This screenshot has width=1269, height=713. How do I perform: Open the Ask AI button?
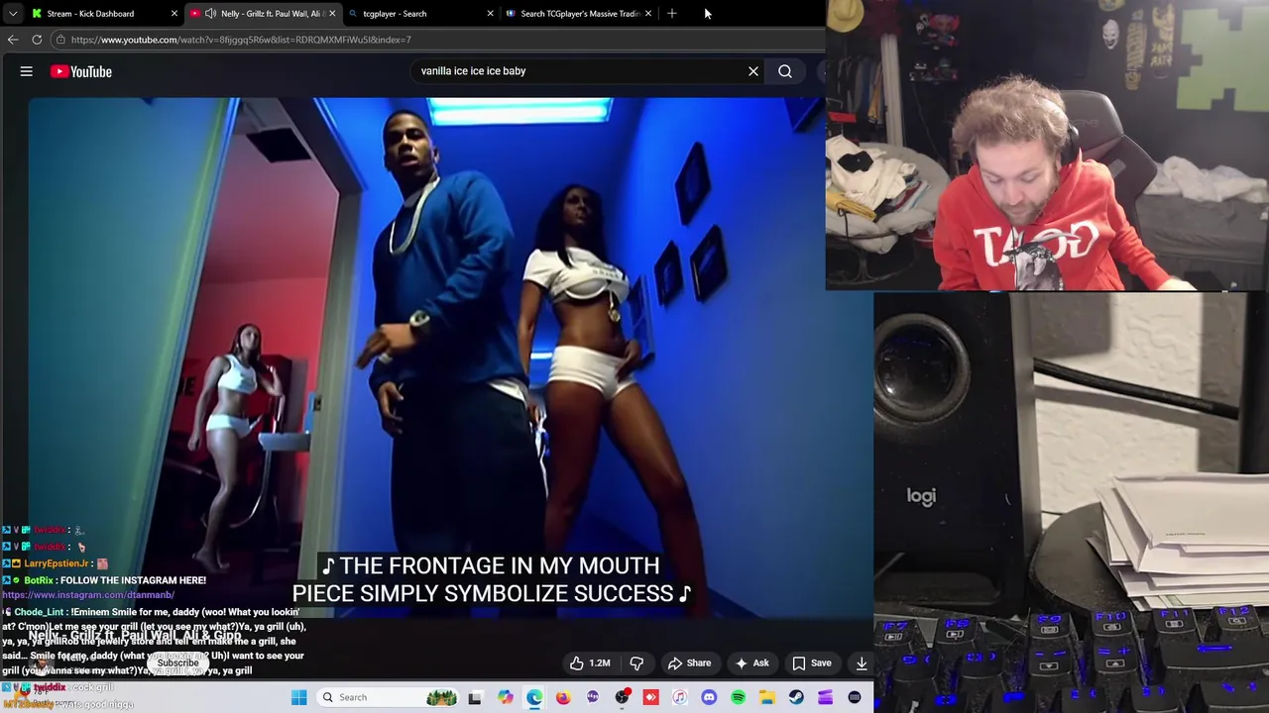click(750, 663)
